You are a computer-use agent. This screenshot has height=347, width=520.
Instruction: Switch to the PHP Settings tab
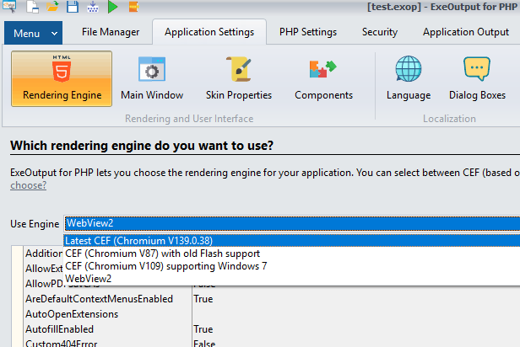tap(308, 33)
